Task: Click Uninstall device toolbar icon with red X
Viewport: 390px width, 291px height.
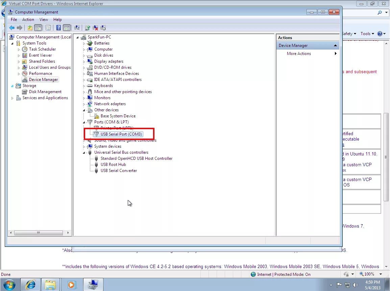Action: [x=95, y=28]
